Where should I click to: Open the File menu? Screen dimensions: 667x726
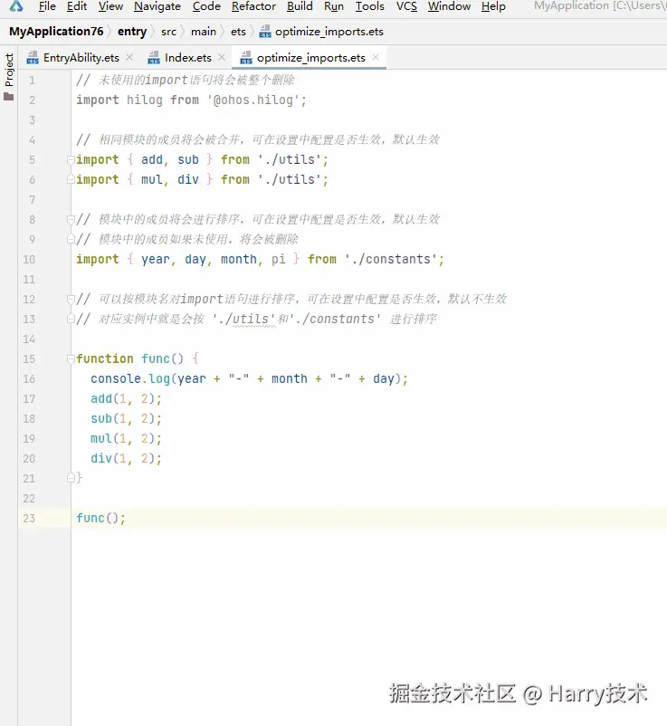47,6
